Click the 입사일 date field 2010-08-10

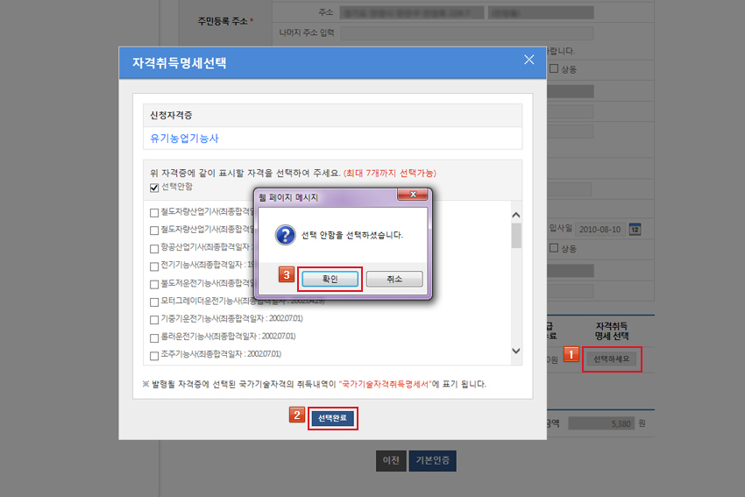click(x=600, y=230)
